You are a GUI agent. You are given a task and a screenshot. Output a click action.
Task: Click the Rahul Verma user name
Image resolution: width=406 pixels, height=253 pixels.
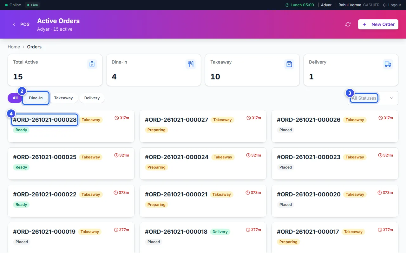pos(350,5)
